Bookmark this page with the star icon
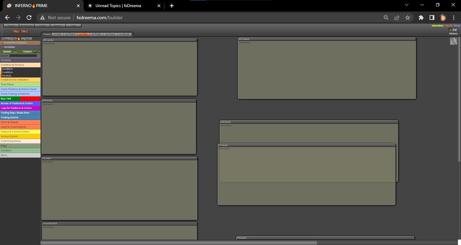461x245 pixels. [x=408, y=18]
